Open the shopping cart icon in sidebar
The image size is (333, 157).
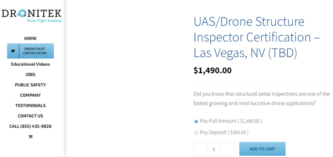[x=31, y=137]
